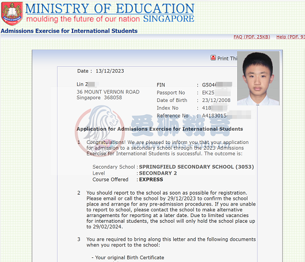This screenshot has height=262, width=305.
Task: Click the EXPRESS course value
Action: point(151,180)
